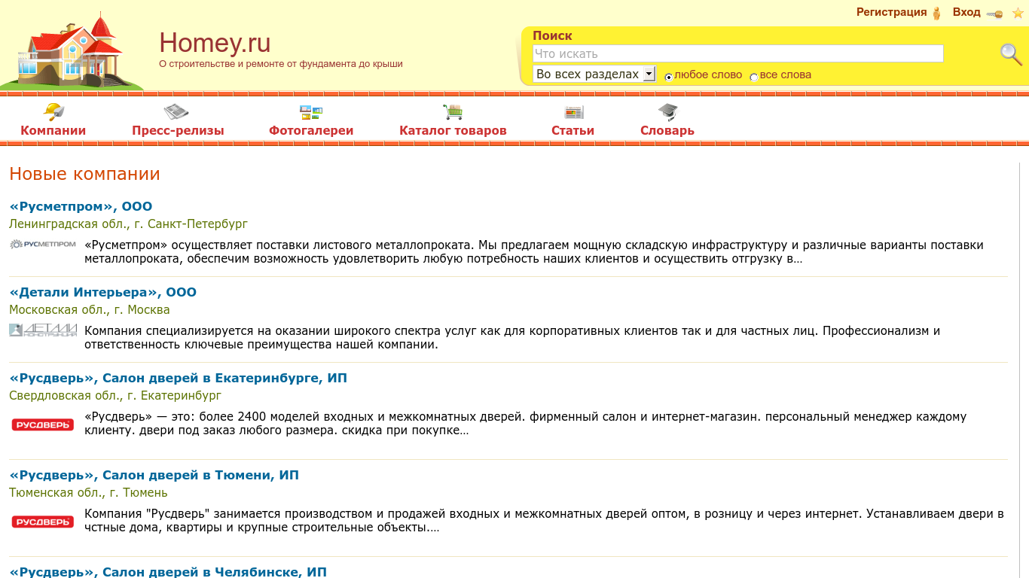The height and width of the screenshot is (578, 1029).
Task: Click the registration person icon
Action: [937, 13]
